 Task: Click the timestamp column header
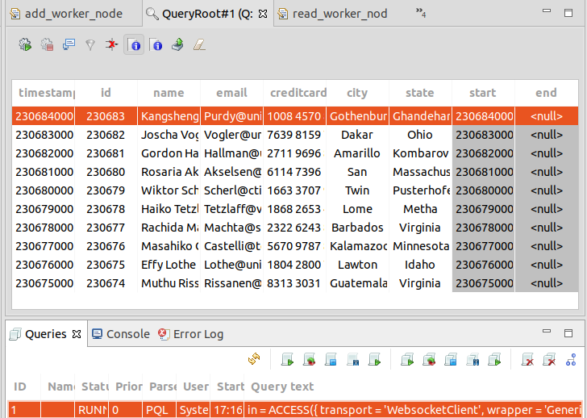coord(44,93)
